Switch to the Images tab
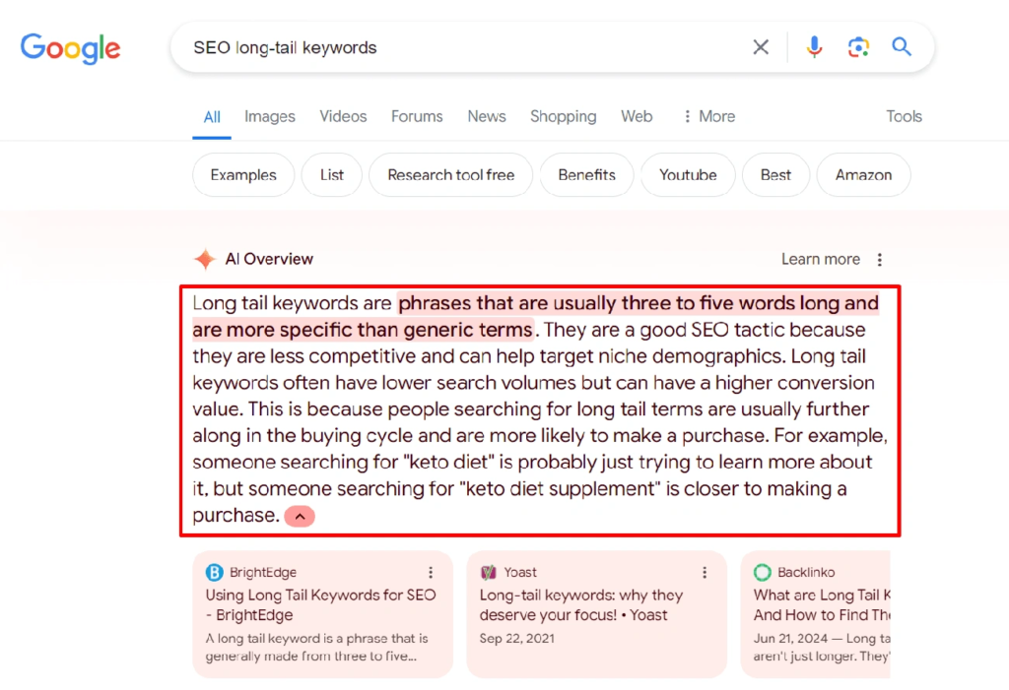 click(x=269, y=116)
